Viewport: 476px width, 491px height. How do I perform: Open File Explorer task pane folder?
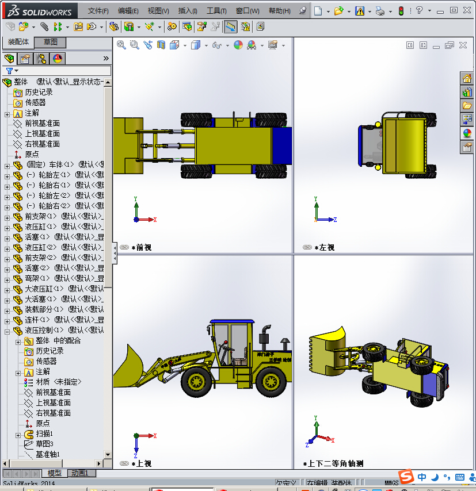[467, 106]
